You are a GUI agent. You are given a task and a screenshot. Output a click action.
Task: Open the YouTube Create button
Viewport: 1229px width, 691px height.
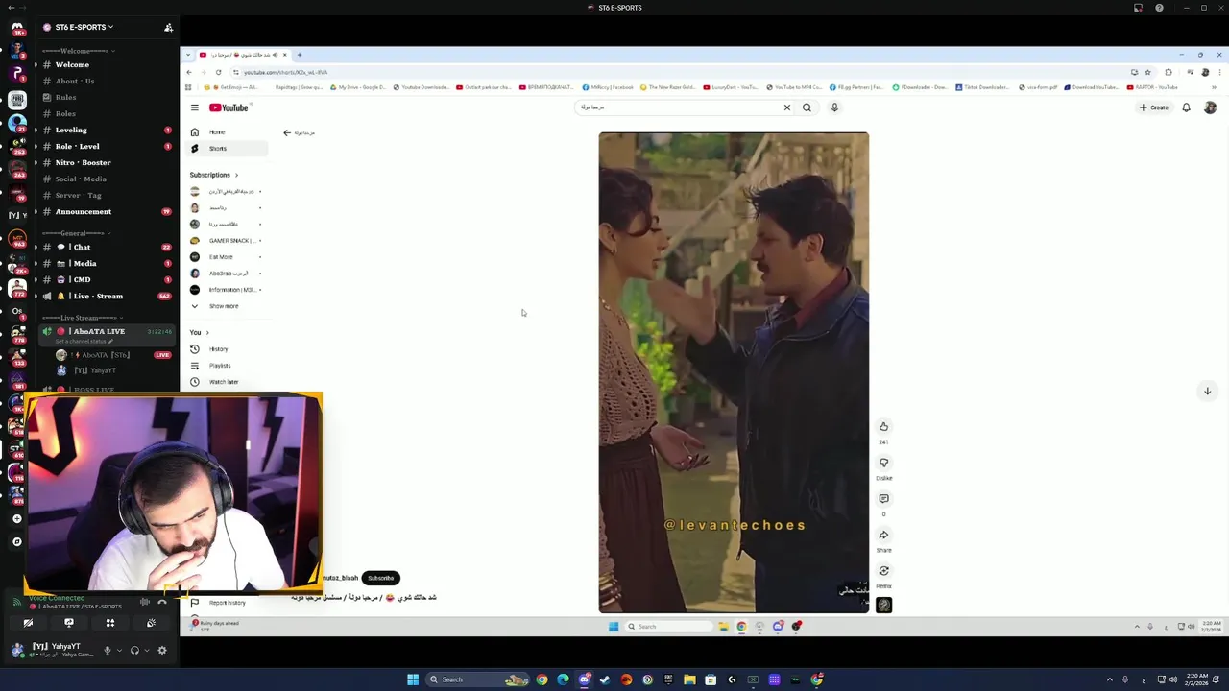point(1154,107)
